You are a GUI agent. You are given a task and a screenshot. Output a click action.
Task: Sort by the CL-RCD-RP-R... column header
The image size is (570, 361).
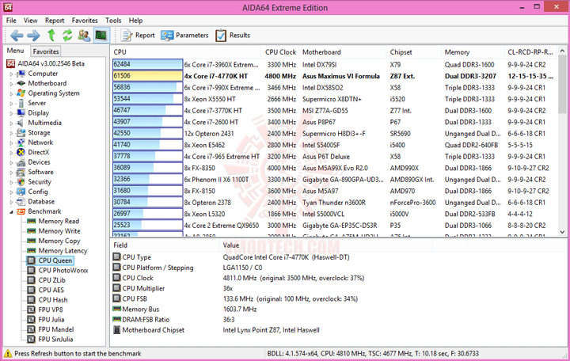tap(530, 52)
